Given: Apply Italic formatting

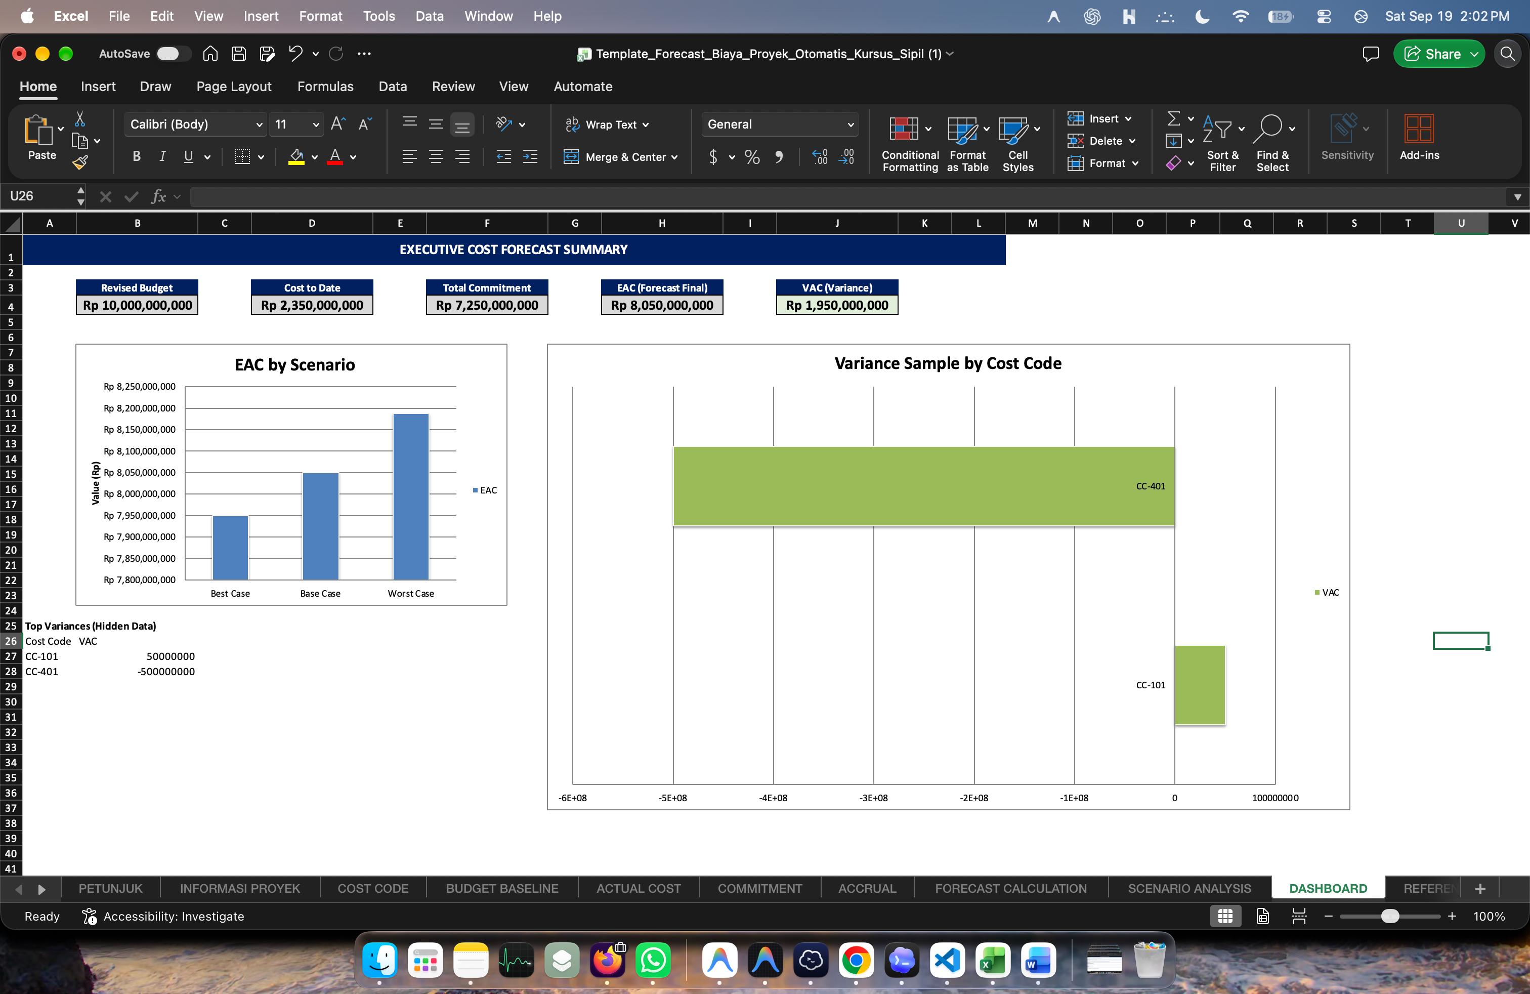Looking at the screenshot, I should point(162,156).
